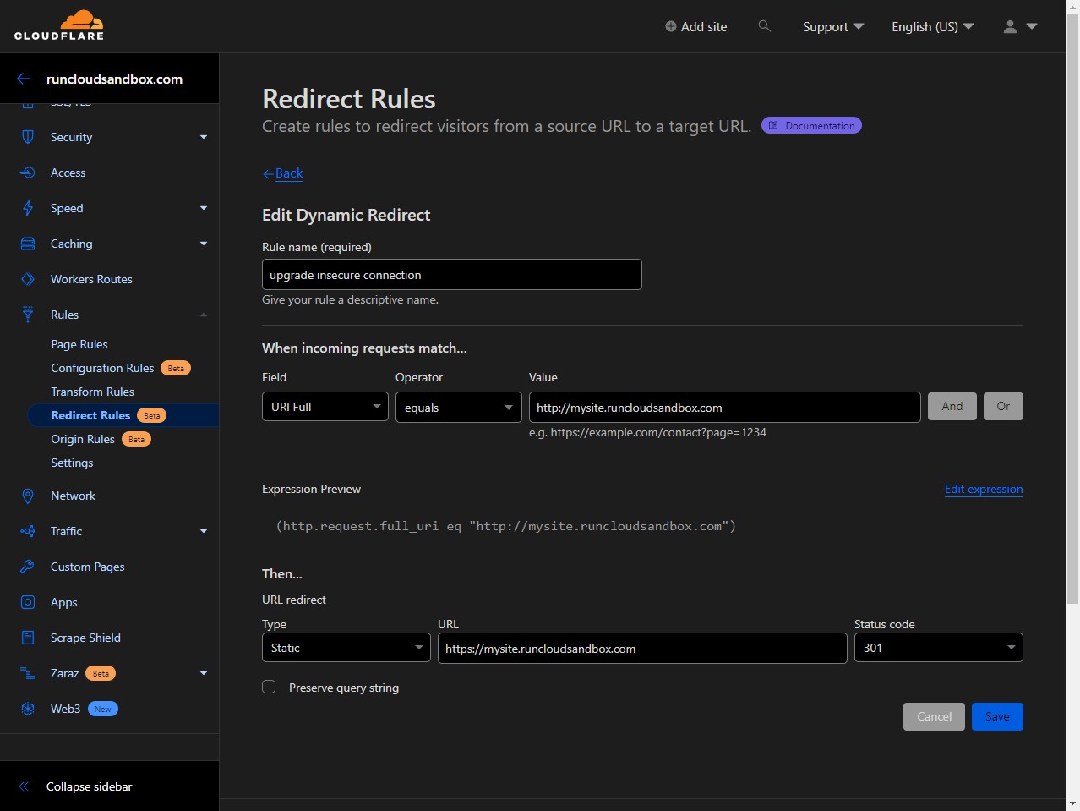The image size is (1080, 811).
Task: Expand the Caching sidebar section arrow
Action: [x=204, y=244]
